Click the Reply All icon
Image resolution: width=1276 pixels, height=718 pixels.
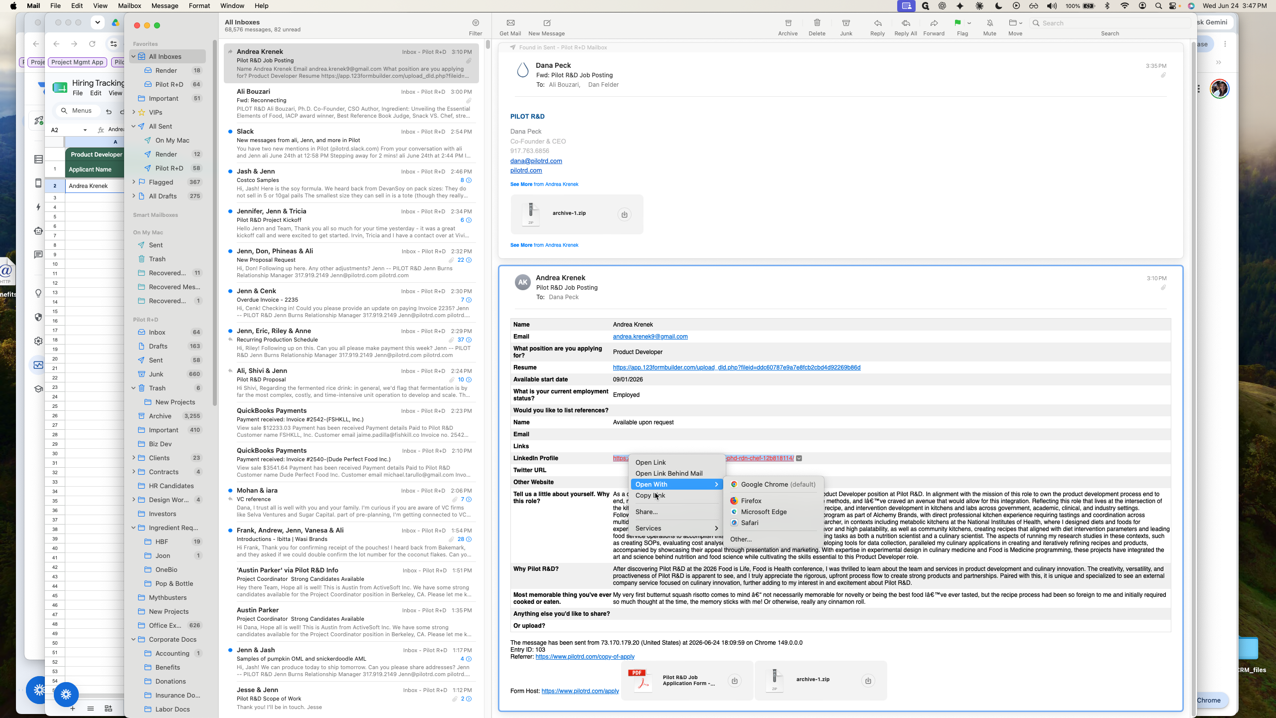pyautogui.click(x=906, y=23)
